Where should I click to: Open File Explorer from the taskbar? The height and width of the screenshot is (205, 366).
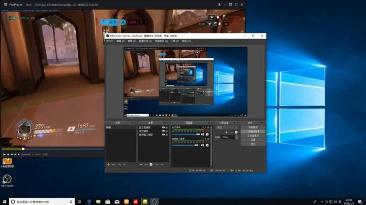coord(98,201)
